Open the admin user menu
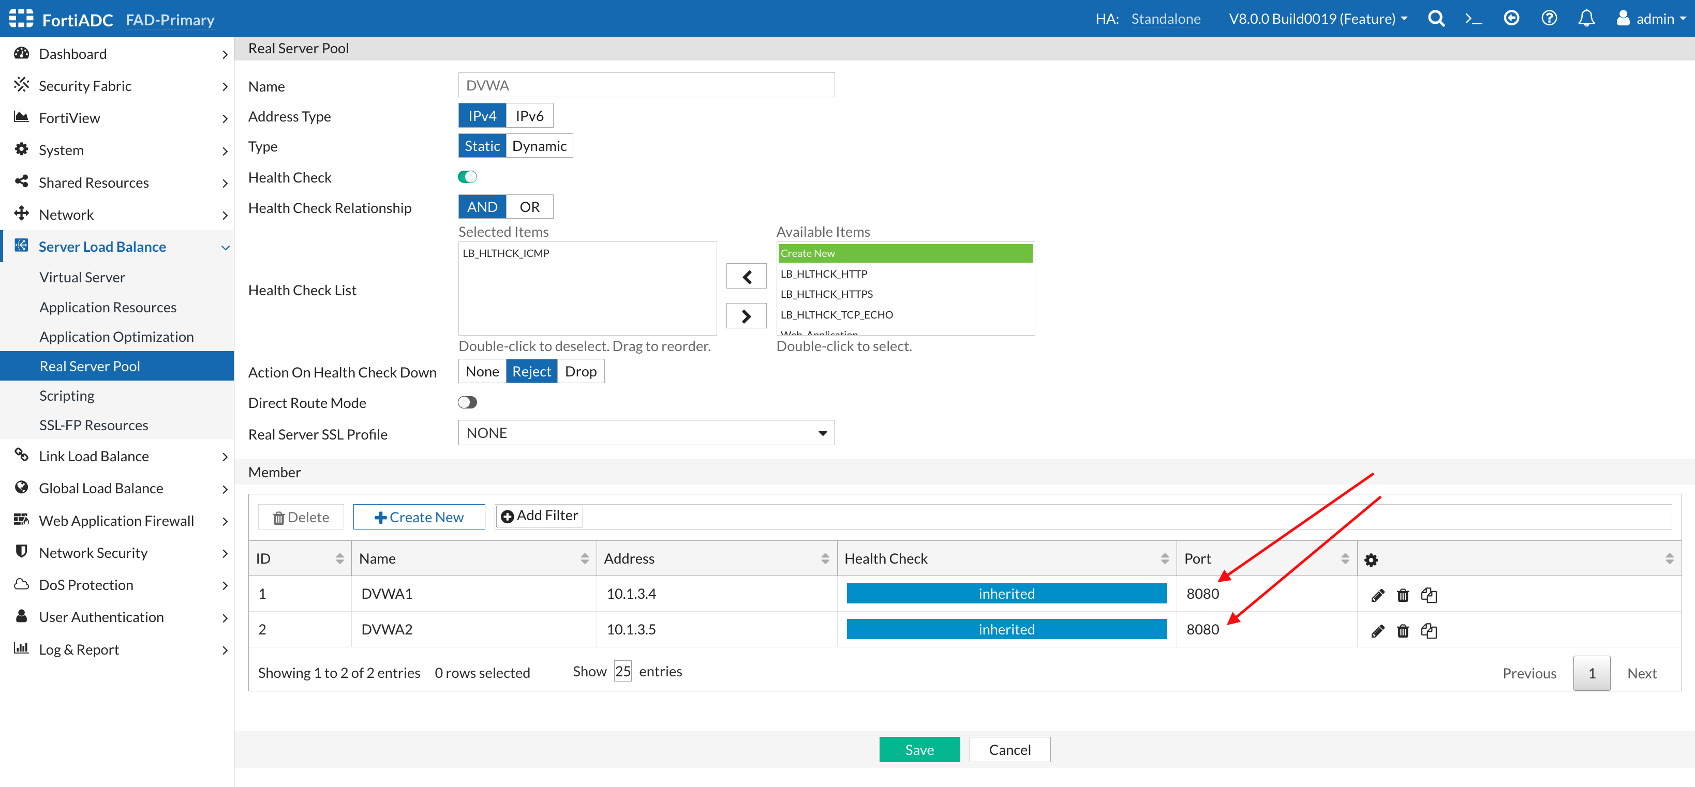This screenshot has width=1695, height=787. [x=1651, y=19]
